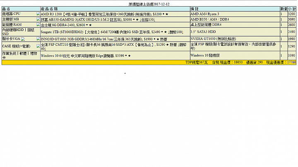The height and width of the screenshot is (167, 298).
Task: Click the 優惠省 290 discount text
Action: coord(255,62)
